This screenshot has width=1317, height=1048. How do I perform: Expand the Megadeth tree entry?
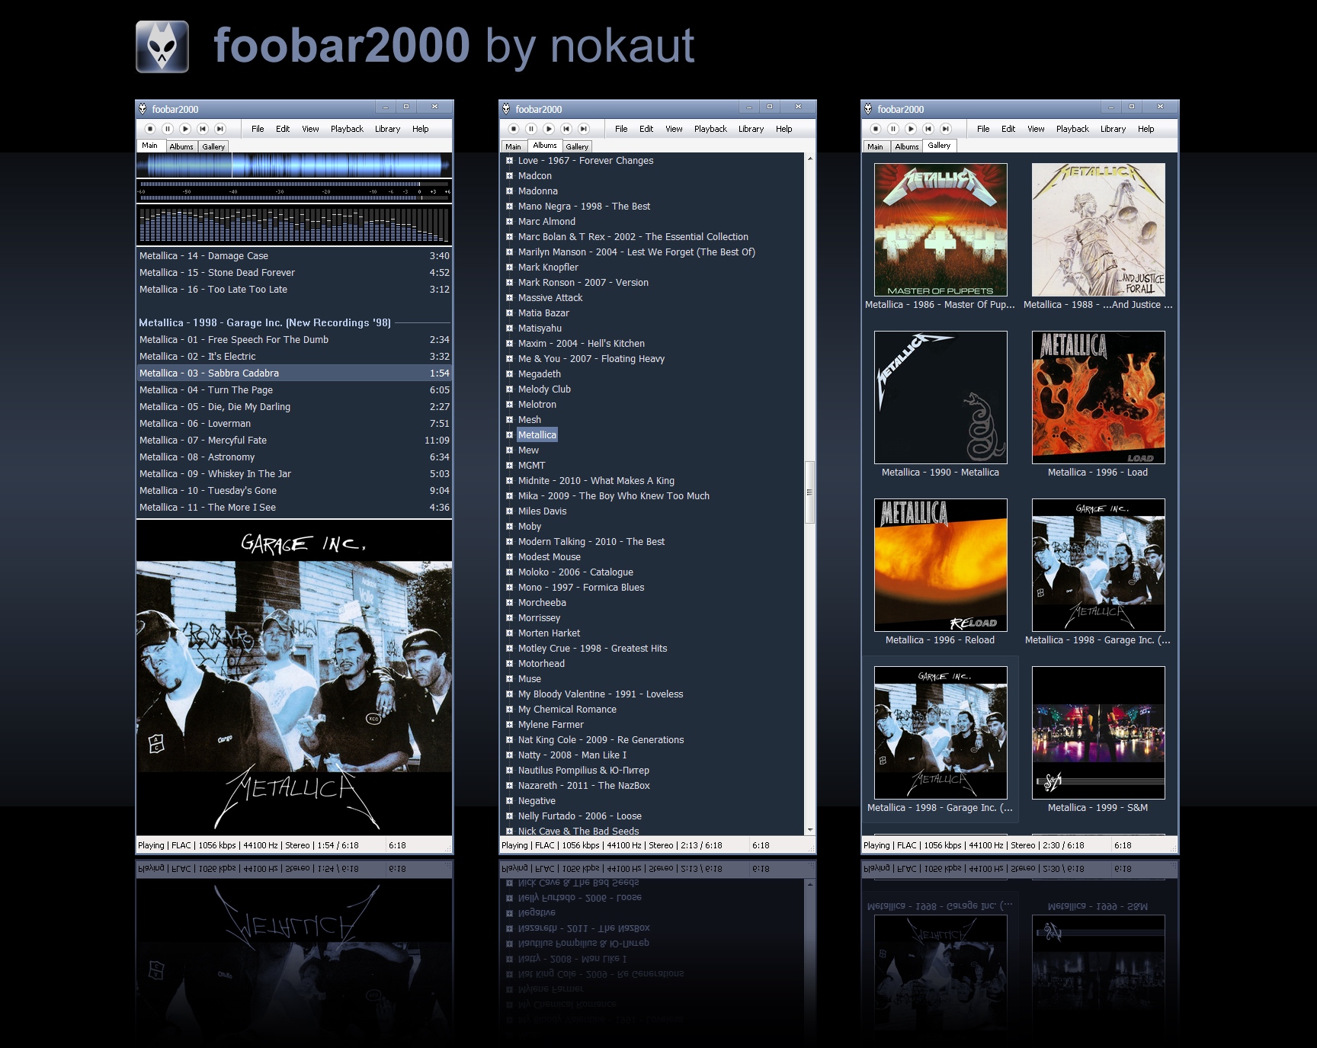[509, 374]
